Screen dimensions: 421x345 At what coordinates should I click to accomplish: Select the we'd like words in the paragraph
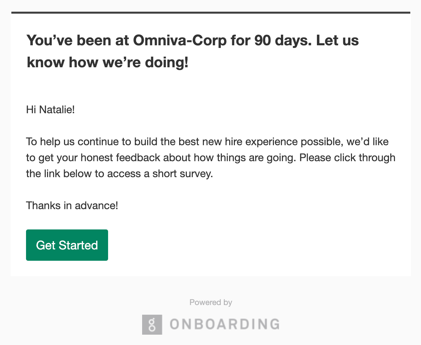click(x=368, y=142)
